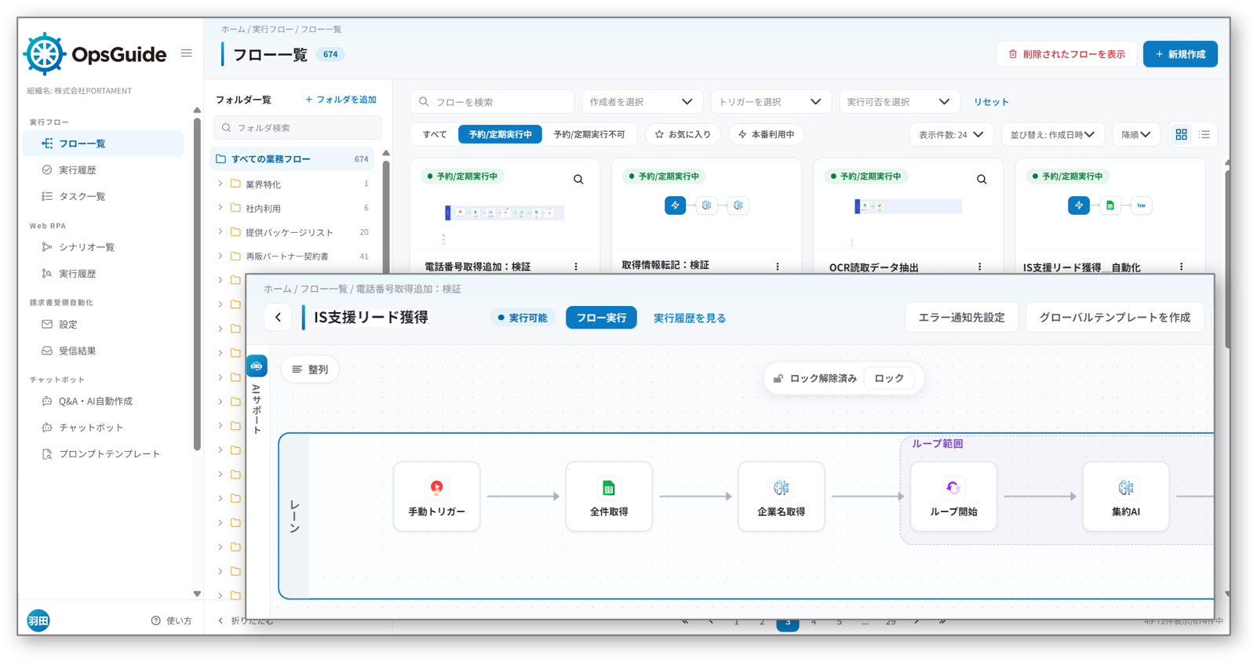Open more options for IS支援リード獲得_自動化
The image size is (1257, 662).
click(1182, 267)
